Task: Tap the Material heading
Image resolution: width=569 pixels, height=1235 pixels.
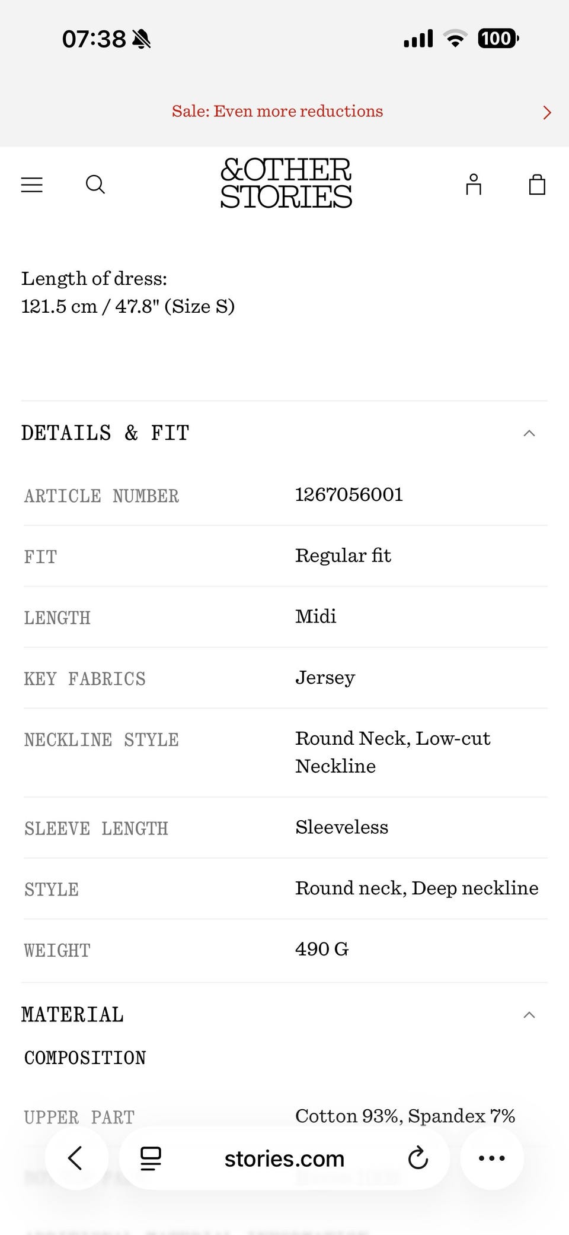Action: coord(72,1015)
